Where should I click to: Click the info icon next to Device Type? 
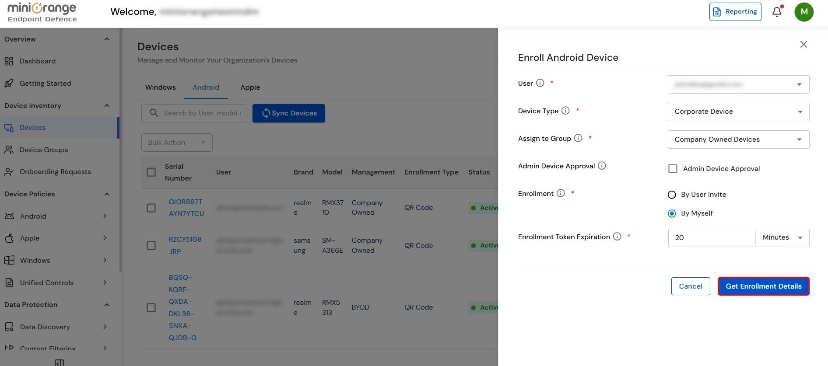565,111
